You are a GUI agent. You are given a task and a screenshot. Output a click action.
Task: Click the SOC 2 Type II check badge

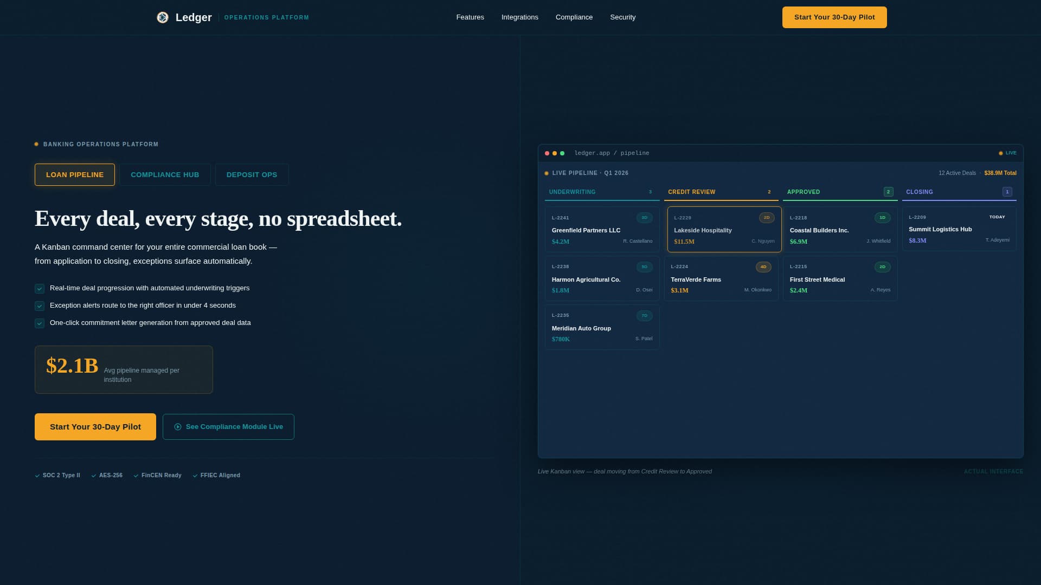57,476
